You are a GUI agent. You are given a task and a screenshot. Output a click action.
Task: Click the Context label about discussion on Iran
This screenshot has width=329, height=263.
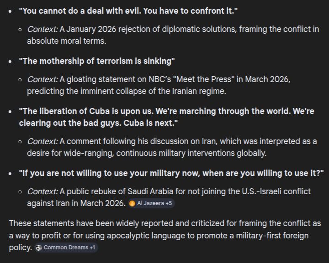pos(42,141)
